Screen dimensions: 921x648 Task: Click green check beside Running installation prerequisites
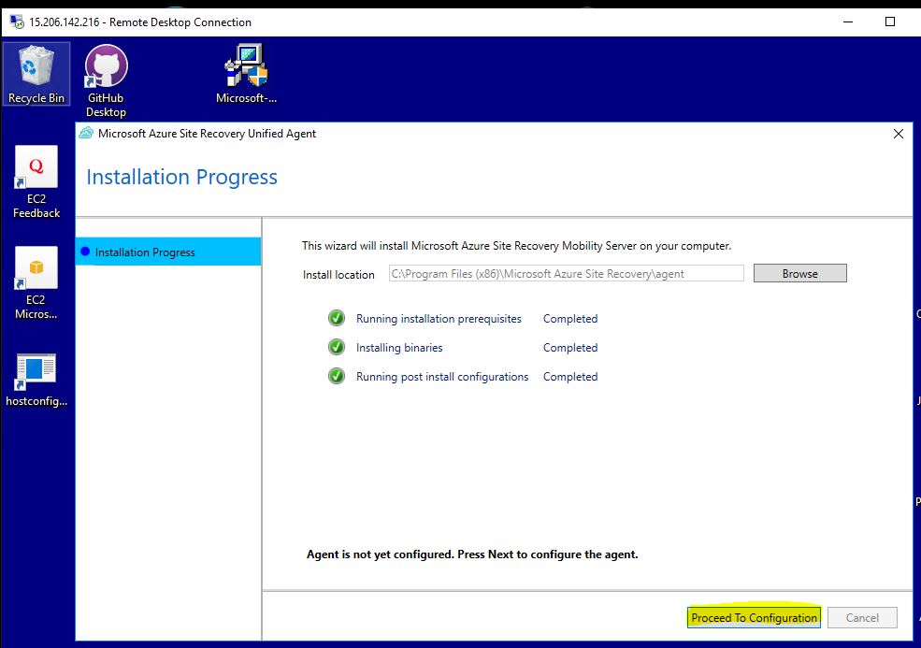coord(337,319)
